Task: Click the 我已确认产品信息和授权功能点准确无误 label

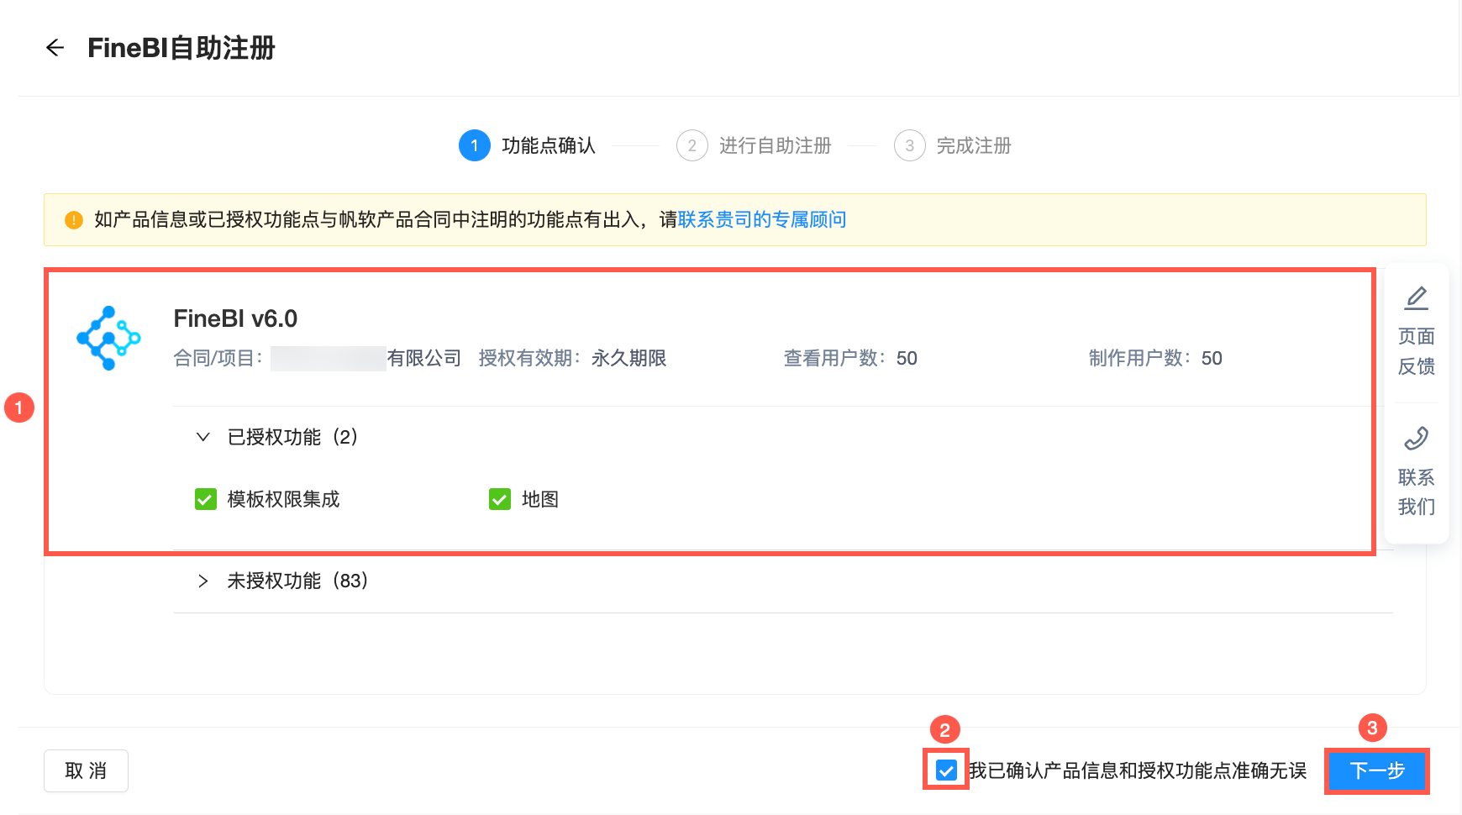Action: 1138,770
